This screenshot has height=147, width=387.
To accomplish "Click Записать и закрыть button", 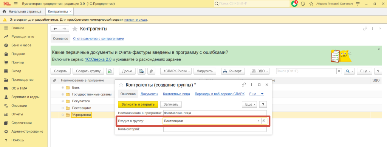I will click(x=138, y=104).
